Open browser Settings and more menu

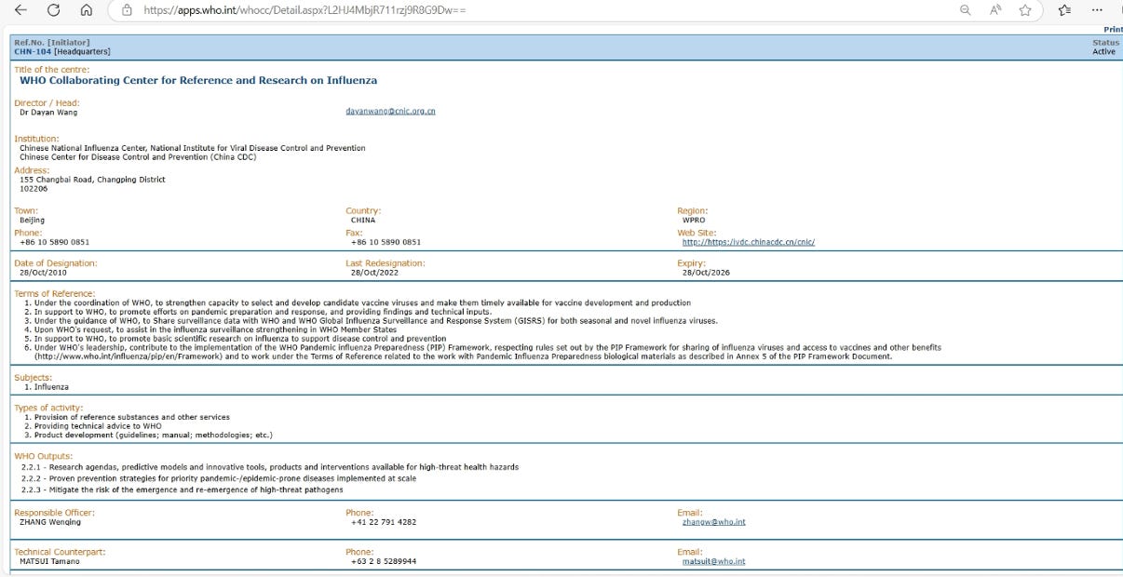point(1097,10)
